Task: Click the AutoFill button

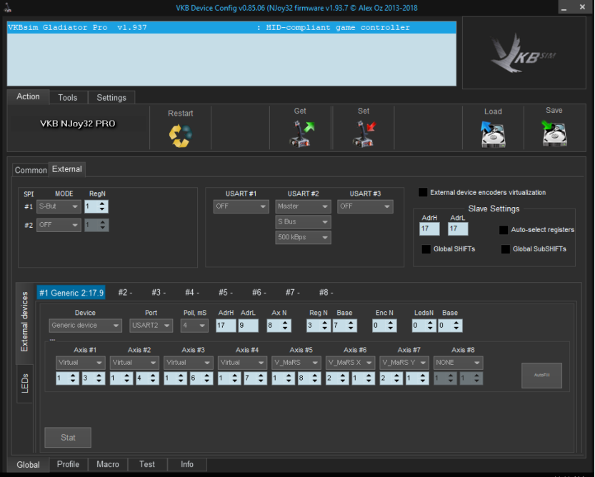Action: click(541, 375)
